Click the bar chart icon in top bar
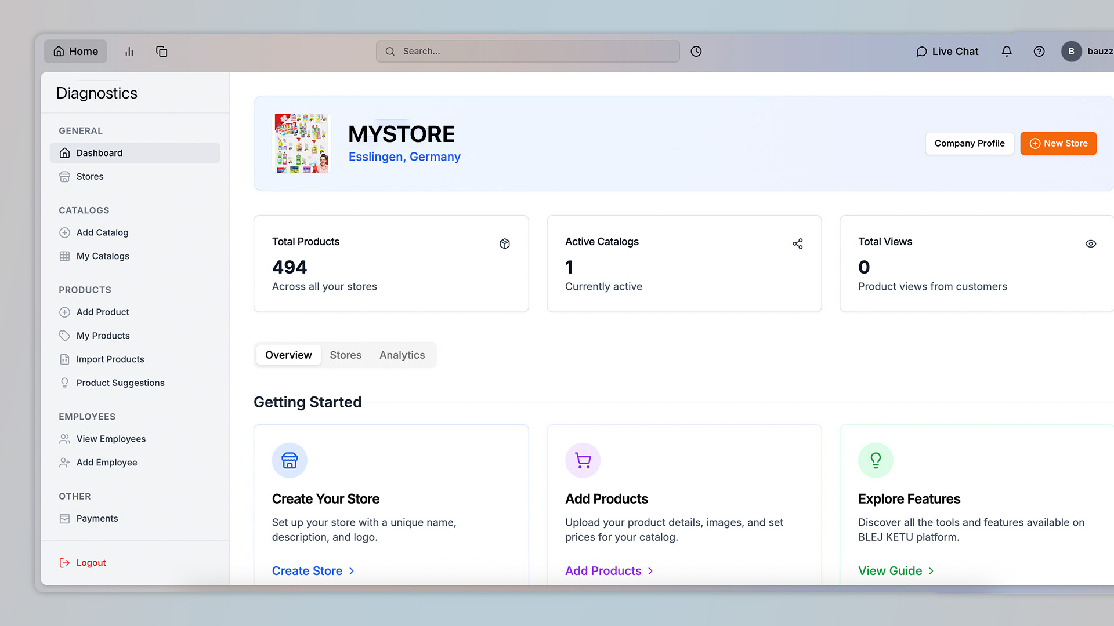The height and width of the screenshot is (626, 1114). [129, 52]
